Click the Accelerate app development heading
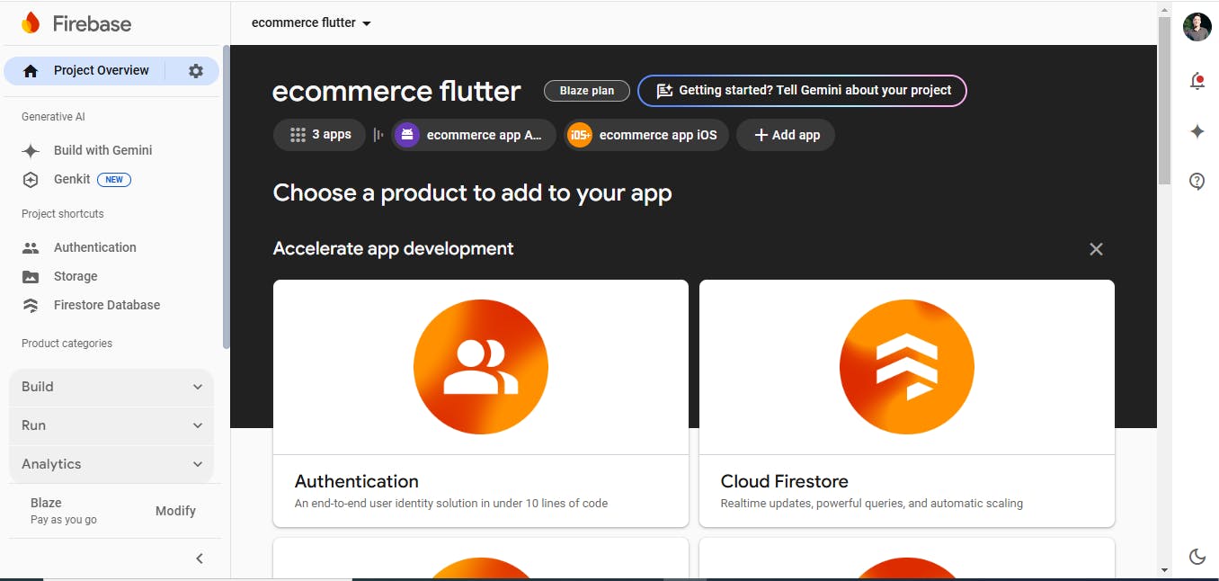The width and height of the screenshot is (1219, 581). coord(394,249)
